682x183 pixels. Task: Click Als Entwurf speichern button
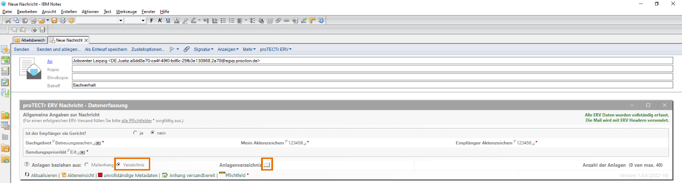[106, 49]
